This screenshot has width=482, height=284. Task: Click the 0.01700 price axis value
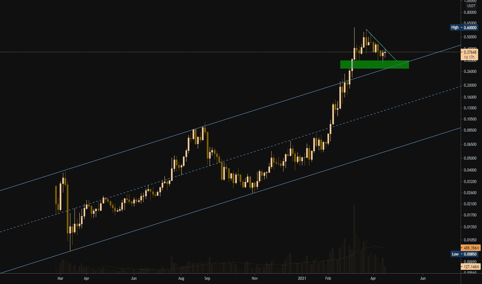(x=470, y=215)
